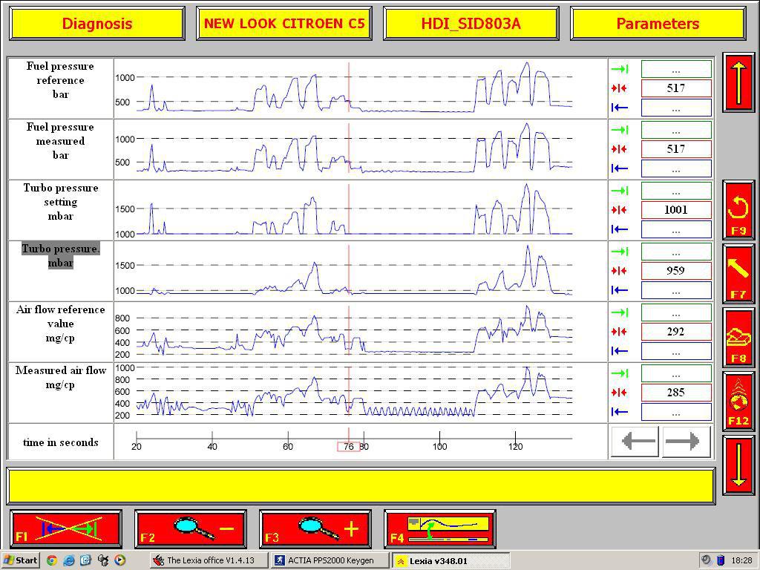Select Lexia v348.01 taskbar window
This screenshot has width=760, height=570.
pyautogui.click(x=451, y=561)
